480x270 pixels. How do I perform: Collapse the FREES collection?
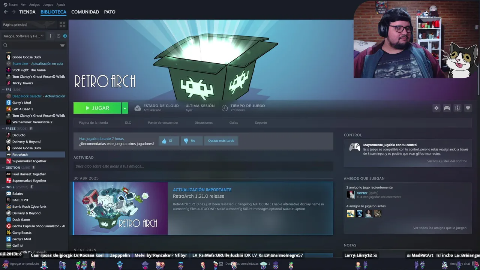(x=3, y=129)
